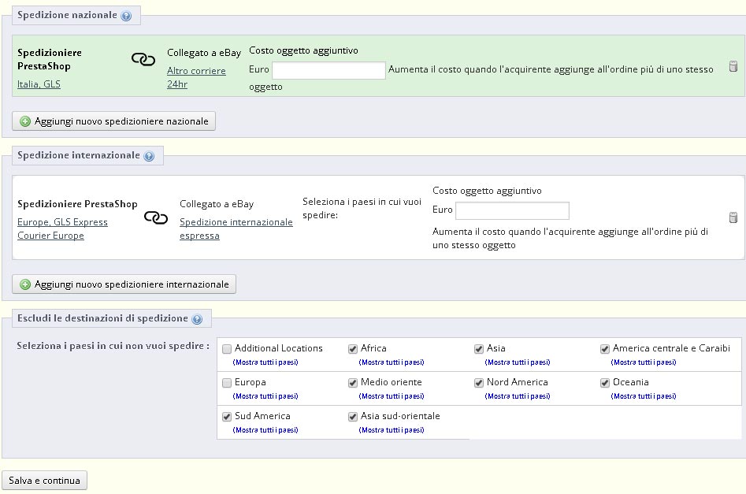746x494 pixels.
Task: Click chain link icon for Europe GLS Express
Action: coord(156,217)
